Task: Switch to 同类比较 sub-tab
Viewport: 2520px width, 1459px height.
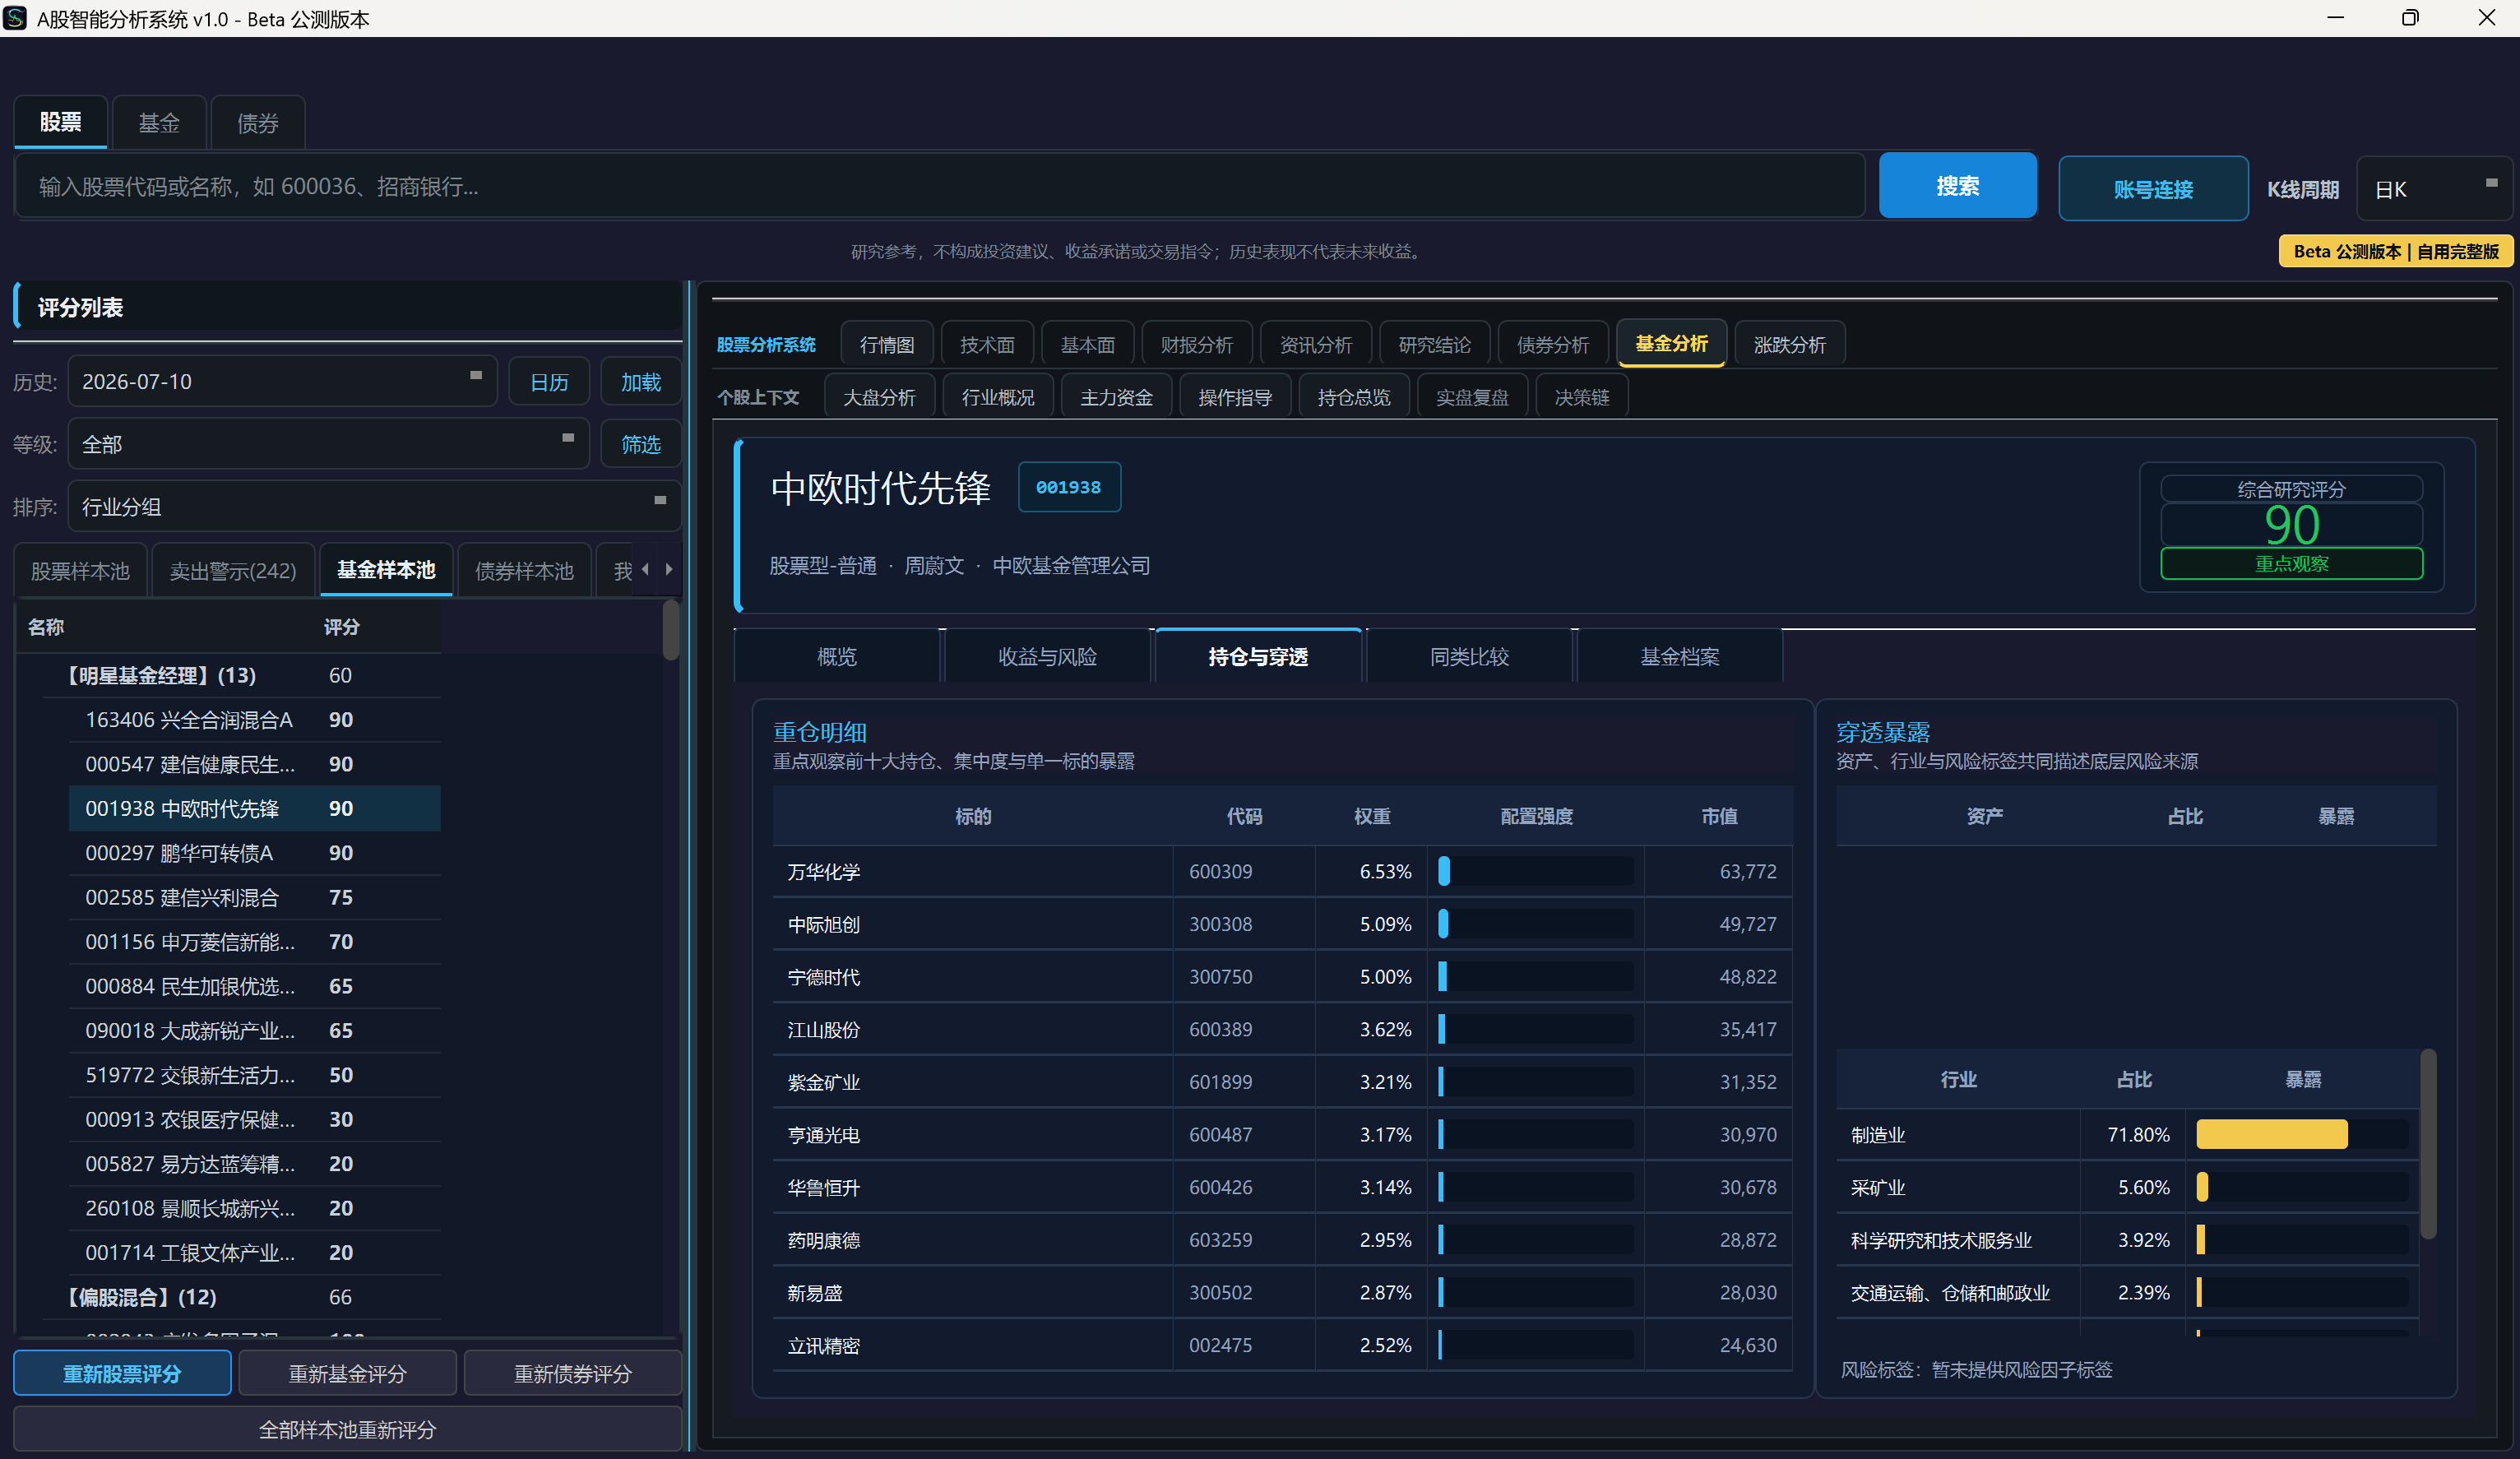Action: [x=1469, y=656]
